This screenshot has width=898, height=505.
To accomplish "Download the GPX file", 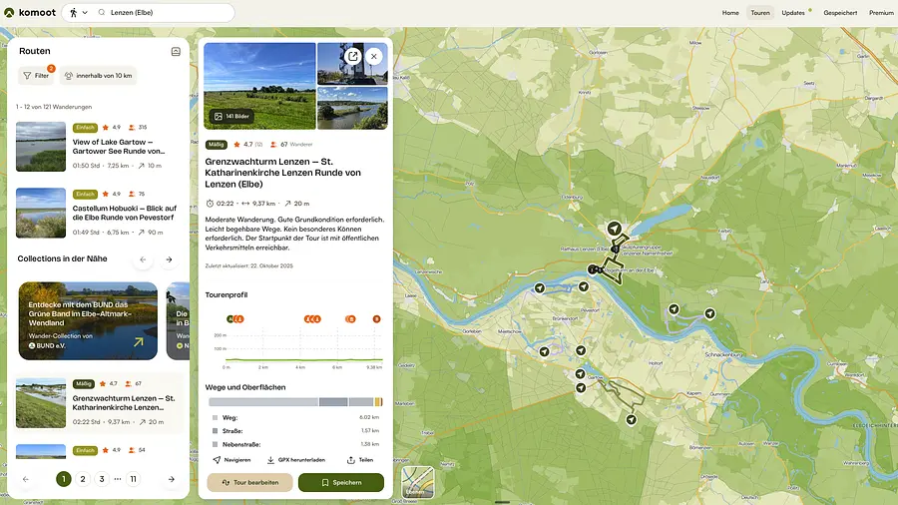I will point(296,460).
